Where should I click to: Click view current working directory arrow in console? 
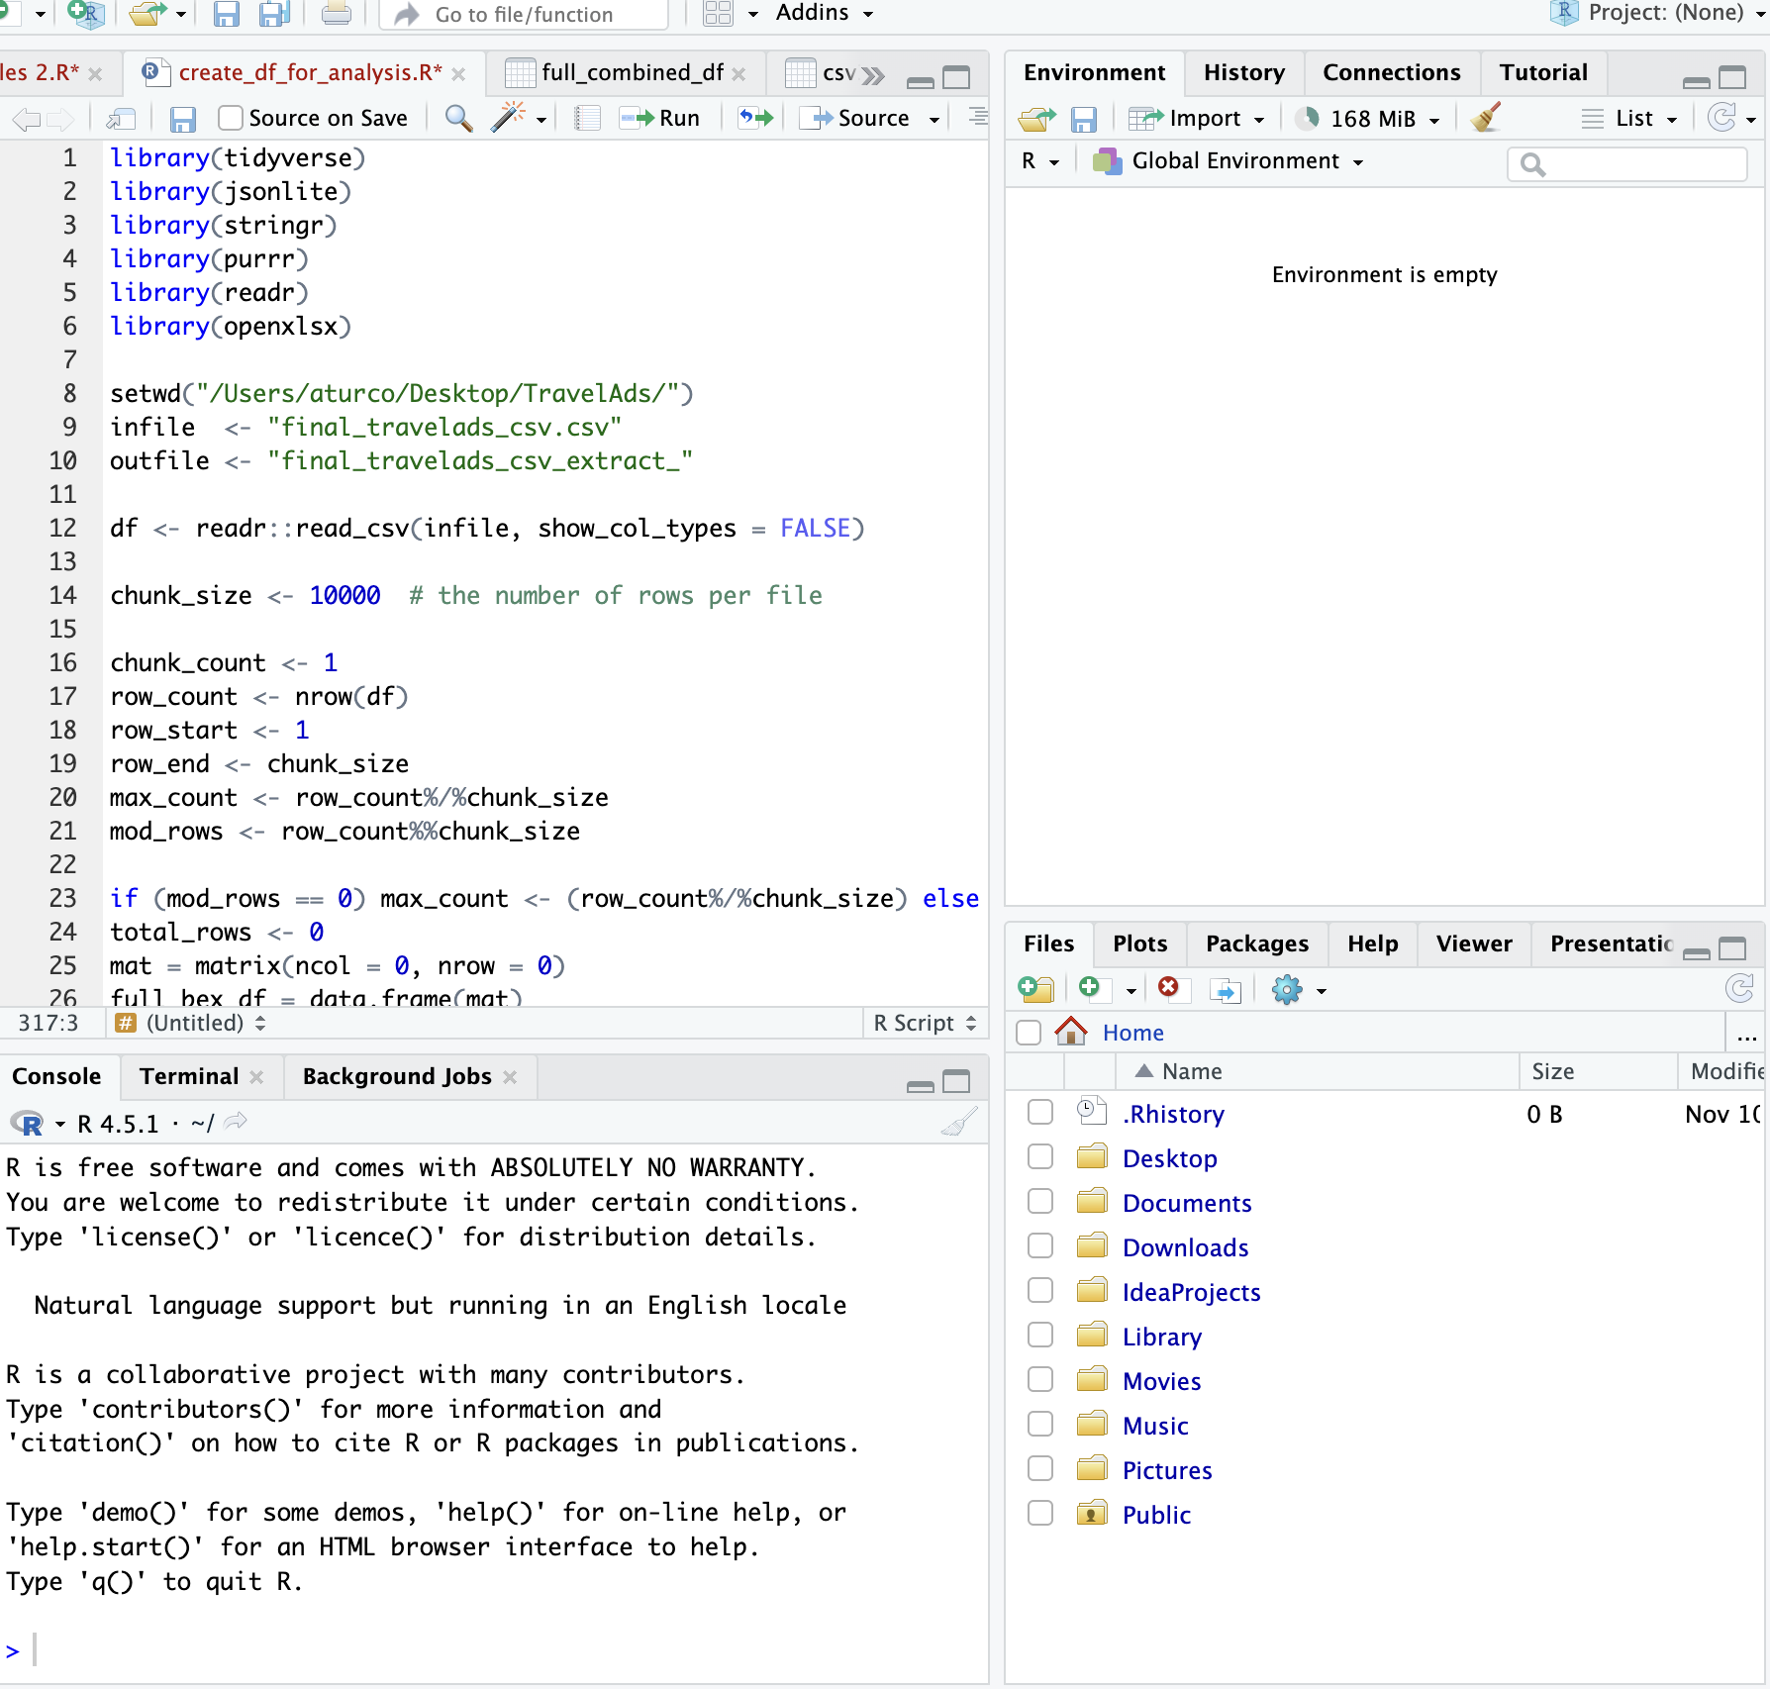pyautogui.click(x=236, y=1122)
